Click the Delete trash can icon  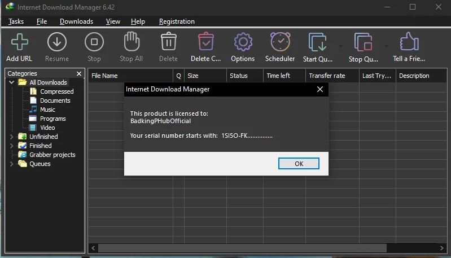[x=169, y=41]
